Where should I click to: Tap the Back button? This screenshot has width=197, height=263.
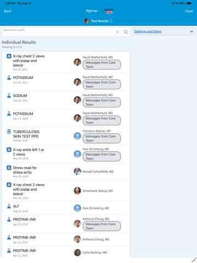(x=8, y=11)
